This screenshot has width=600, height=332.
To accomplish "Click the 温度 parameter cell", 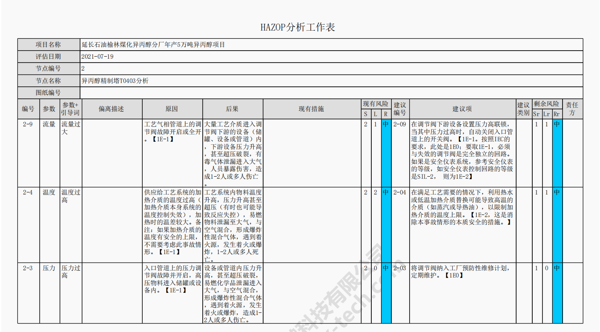I will pos(49,224).
